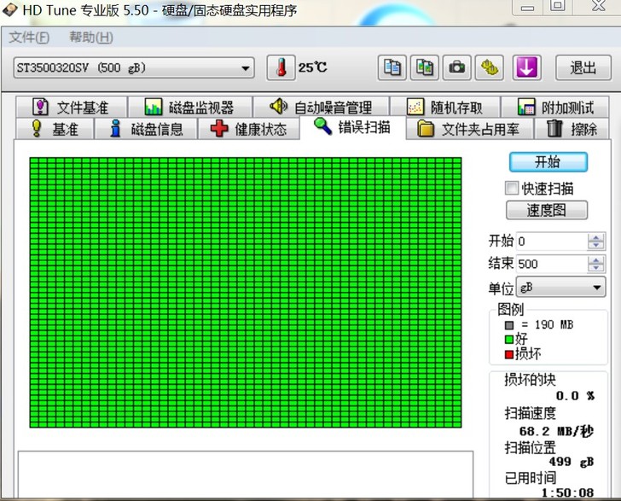Viewport: 621px width, 501px height.
Task: Decrease the 结束 end value spinner
Action: tap(595, 269)
